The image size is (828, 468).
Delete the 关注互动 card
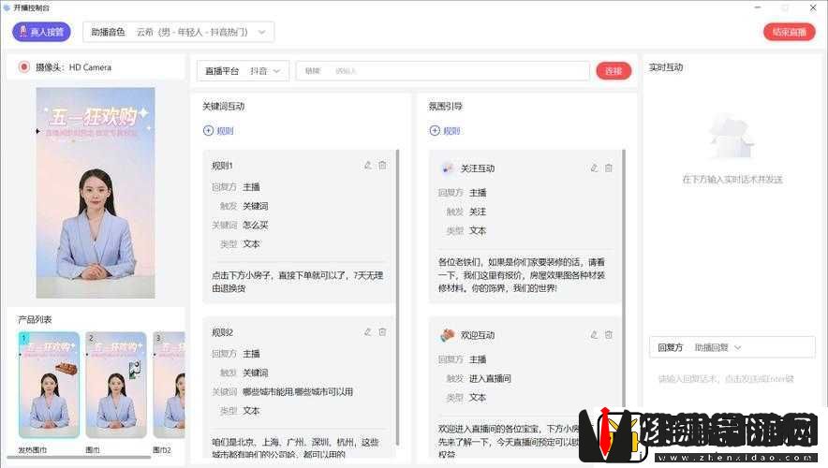[x=608, y=168]
